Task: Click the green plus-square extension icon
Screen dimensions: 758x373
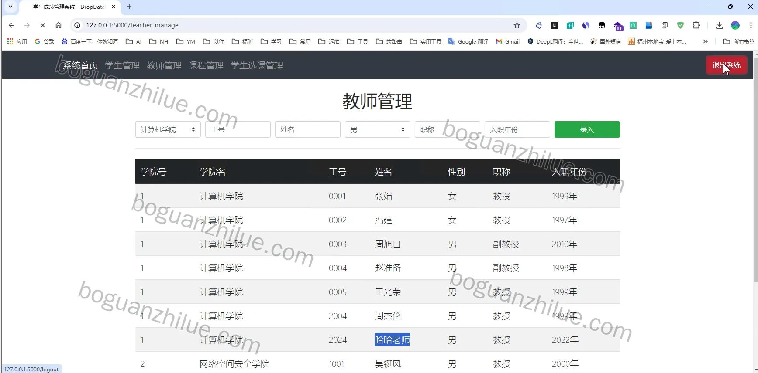Action: [570, 25]
